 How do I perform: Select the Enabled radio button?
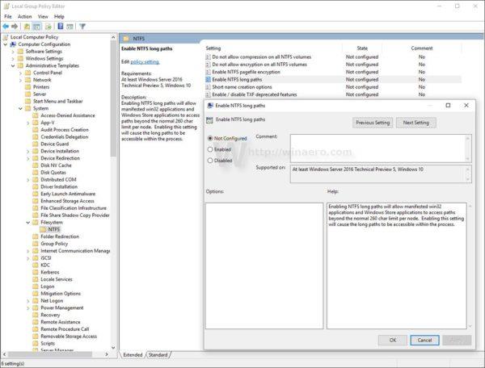(x=210, y=149)
